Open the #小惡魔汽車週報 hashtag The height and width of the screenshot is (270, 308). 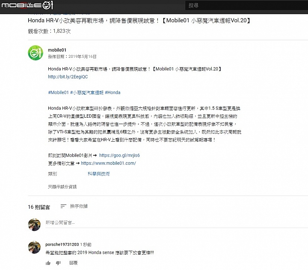tap(87, 92)
